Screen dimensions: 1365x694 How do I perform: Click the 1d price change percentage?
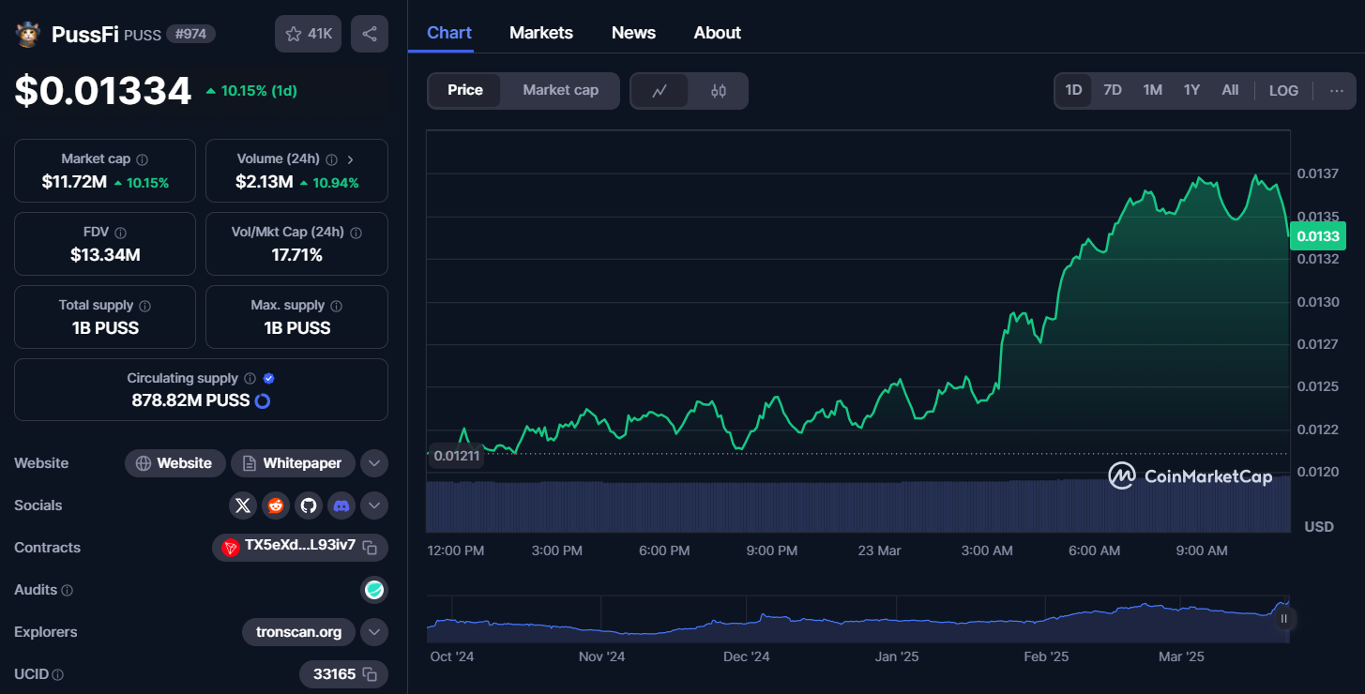(251, 91)
